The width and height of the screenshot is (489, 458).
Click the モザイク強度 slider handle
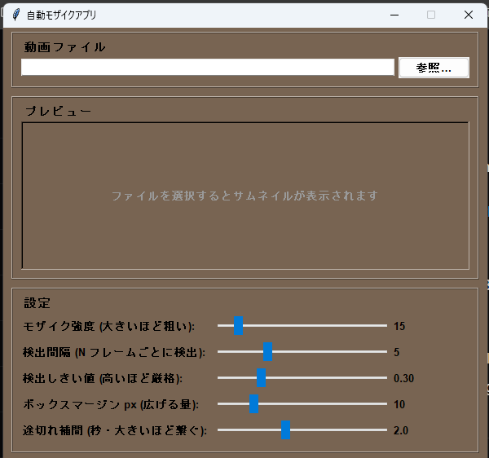coord(239,325)
